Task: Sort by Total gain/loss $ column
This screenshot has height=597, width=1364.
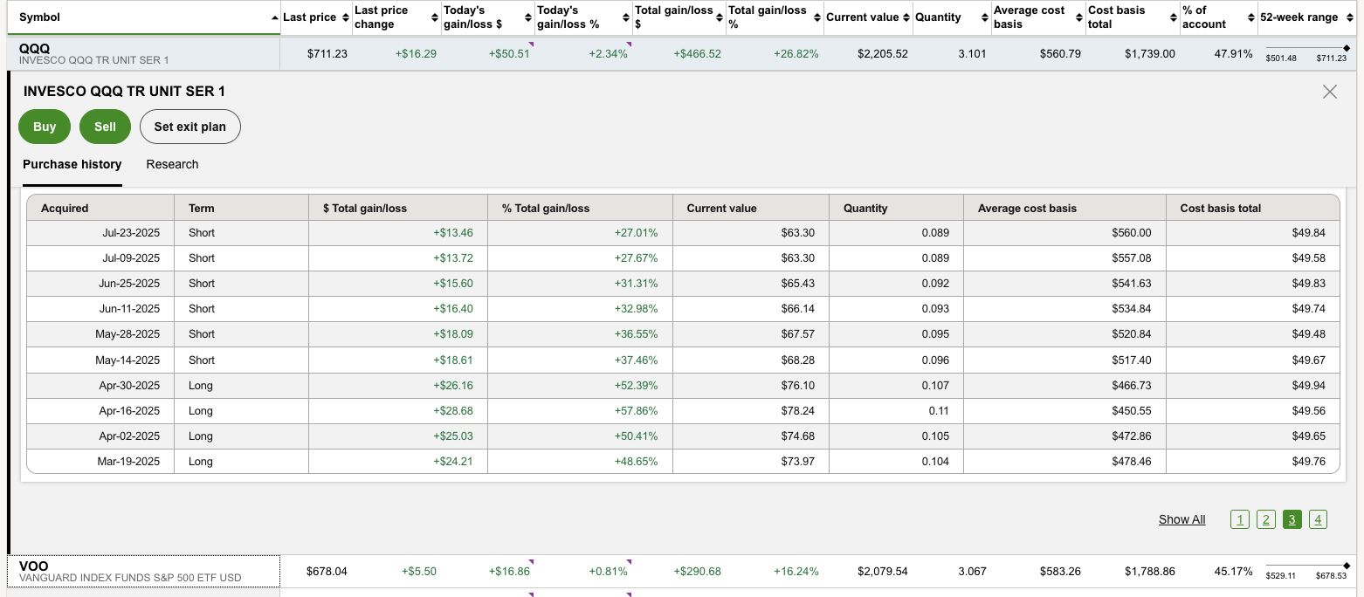Action: [679, 17]
